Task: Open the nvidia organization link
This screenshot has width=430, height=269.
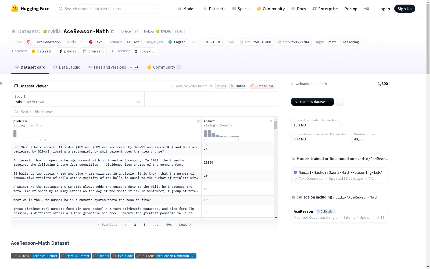Action: click(x=54, y=31)
